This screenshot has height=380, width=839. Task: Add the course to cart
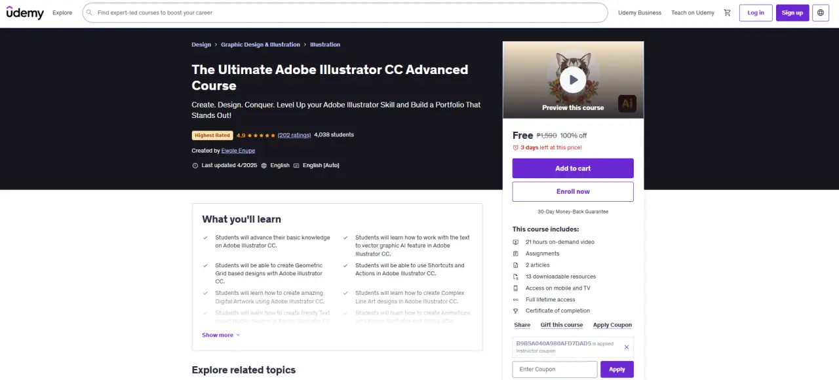coord(573,168)
